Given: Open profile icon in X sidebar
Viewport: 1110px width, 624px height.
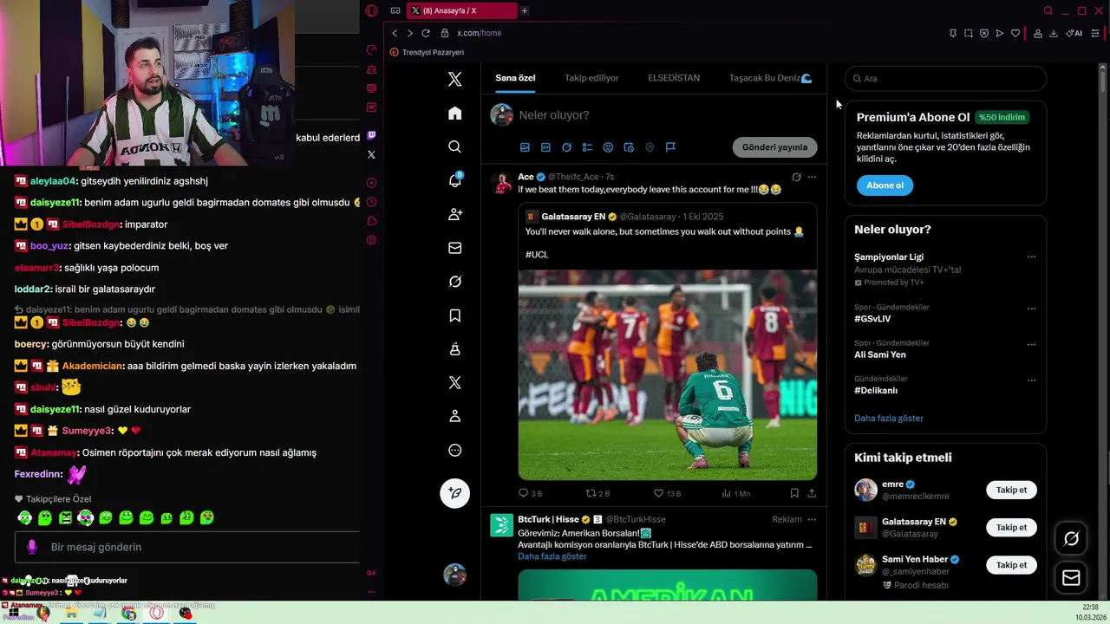Looking at the screenshot, I should pyautogui.click(x=454, y=416).
